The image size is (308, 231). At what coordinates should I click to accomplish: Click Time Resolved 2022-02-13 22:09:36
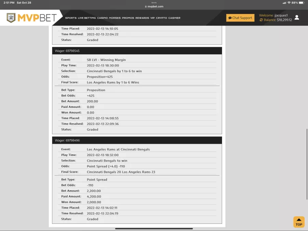click(x=103, y=124)
